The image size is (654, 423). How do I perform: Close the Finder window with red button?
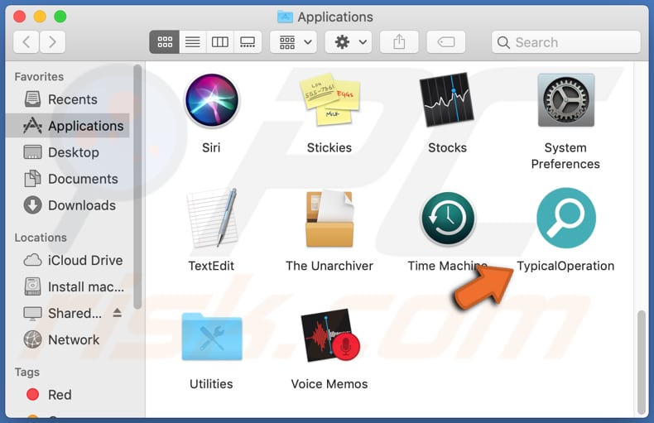tap(20, 17)
